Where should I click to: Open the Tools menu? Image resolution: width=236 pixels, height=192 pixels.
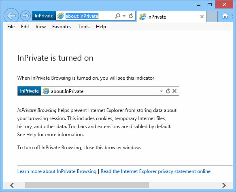(83, 27)
